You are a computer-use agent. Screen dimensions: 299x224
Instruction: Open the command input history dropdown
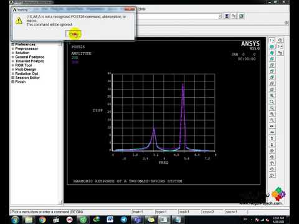click(220, 16)
